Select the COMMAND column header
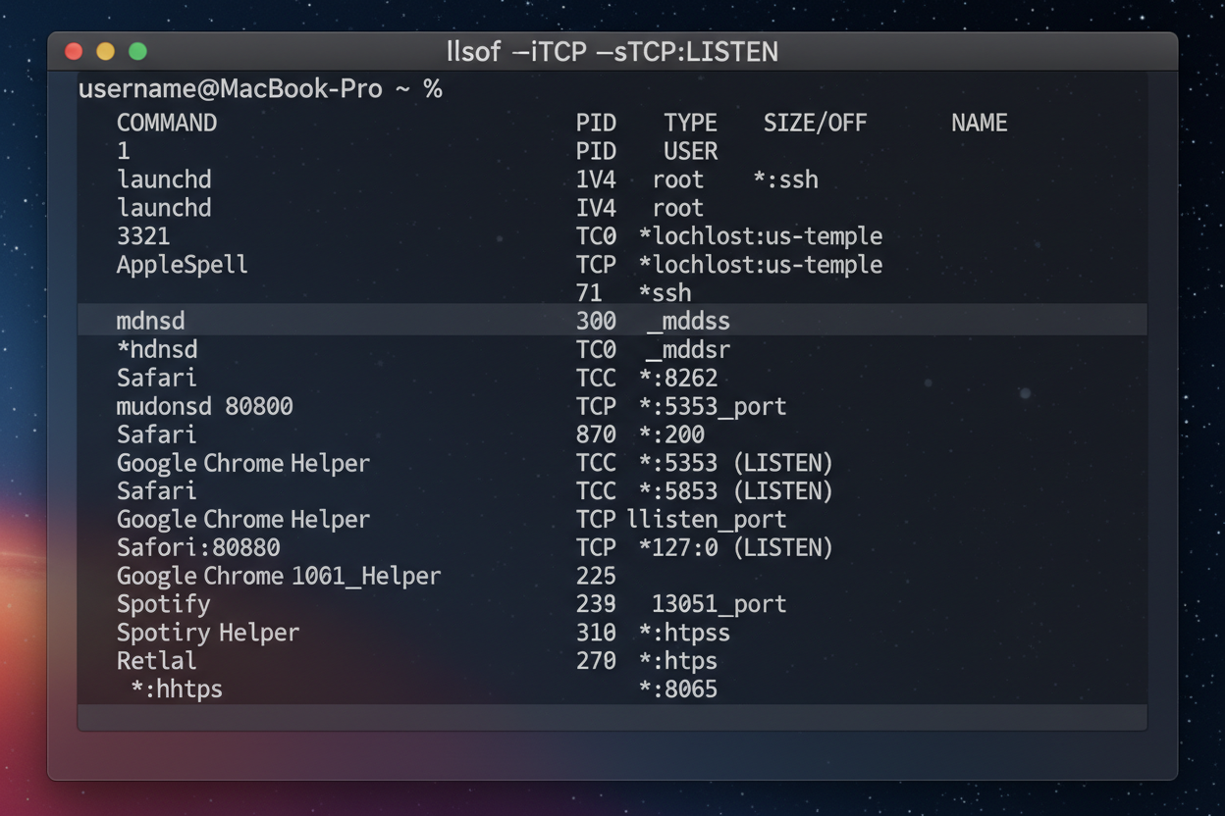This screenshot has width=1225, height=816. pos(167,123)
